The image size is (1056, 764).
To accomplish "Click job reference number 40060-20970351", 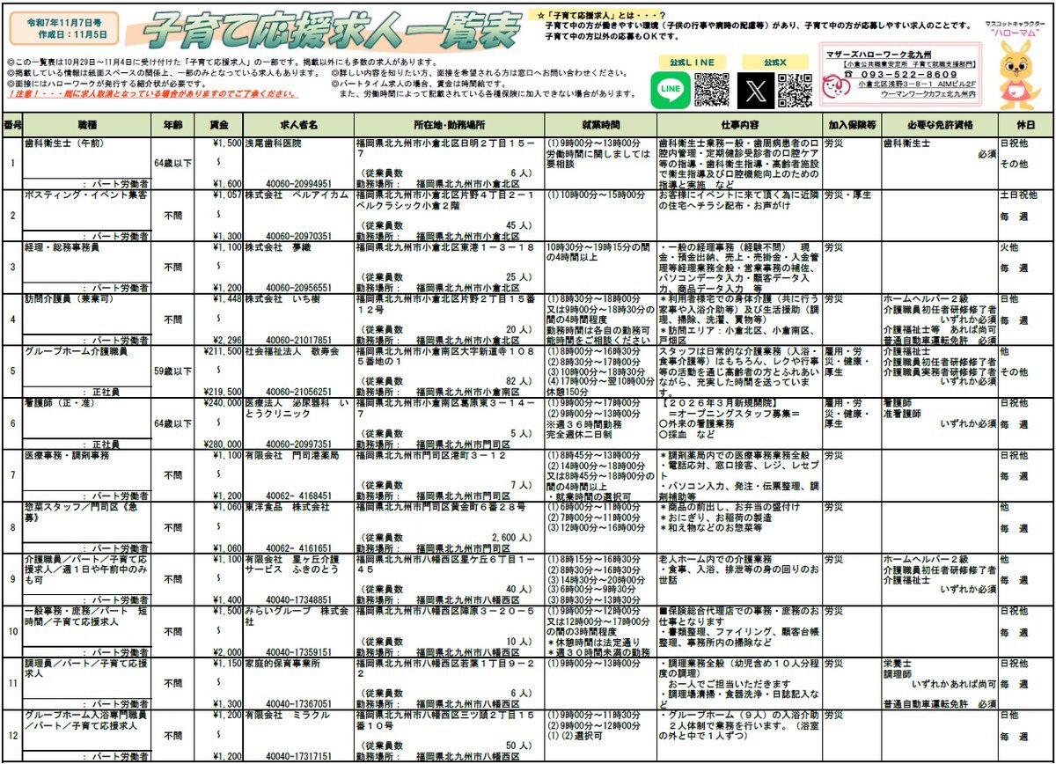I will click(299, 236).
